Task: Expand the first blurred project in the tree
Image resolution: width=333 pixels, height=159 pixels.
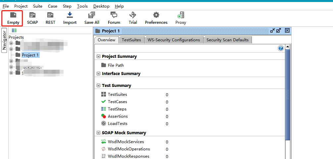Action: click(x=11, y=43)
